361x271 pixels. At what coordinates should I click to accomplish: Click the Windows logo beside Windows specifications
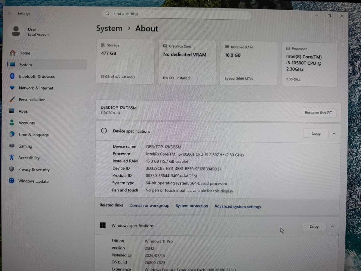click(x=103, y=225)
